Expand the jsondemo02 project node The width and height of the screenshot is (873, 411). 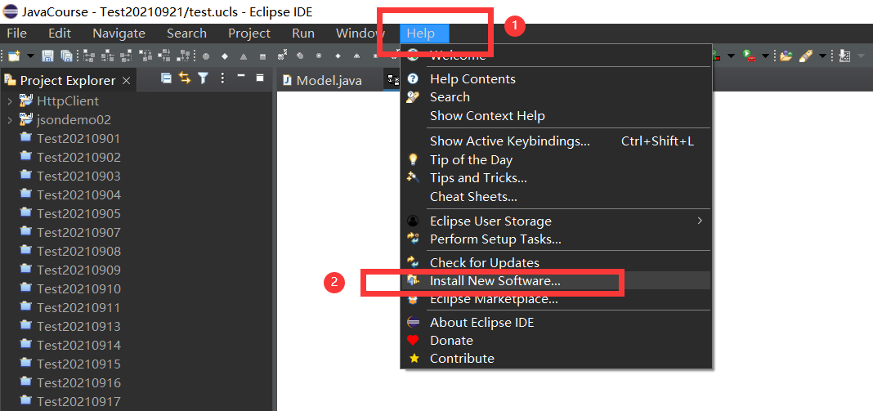10,120
